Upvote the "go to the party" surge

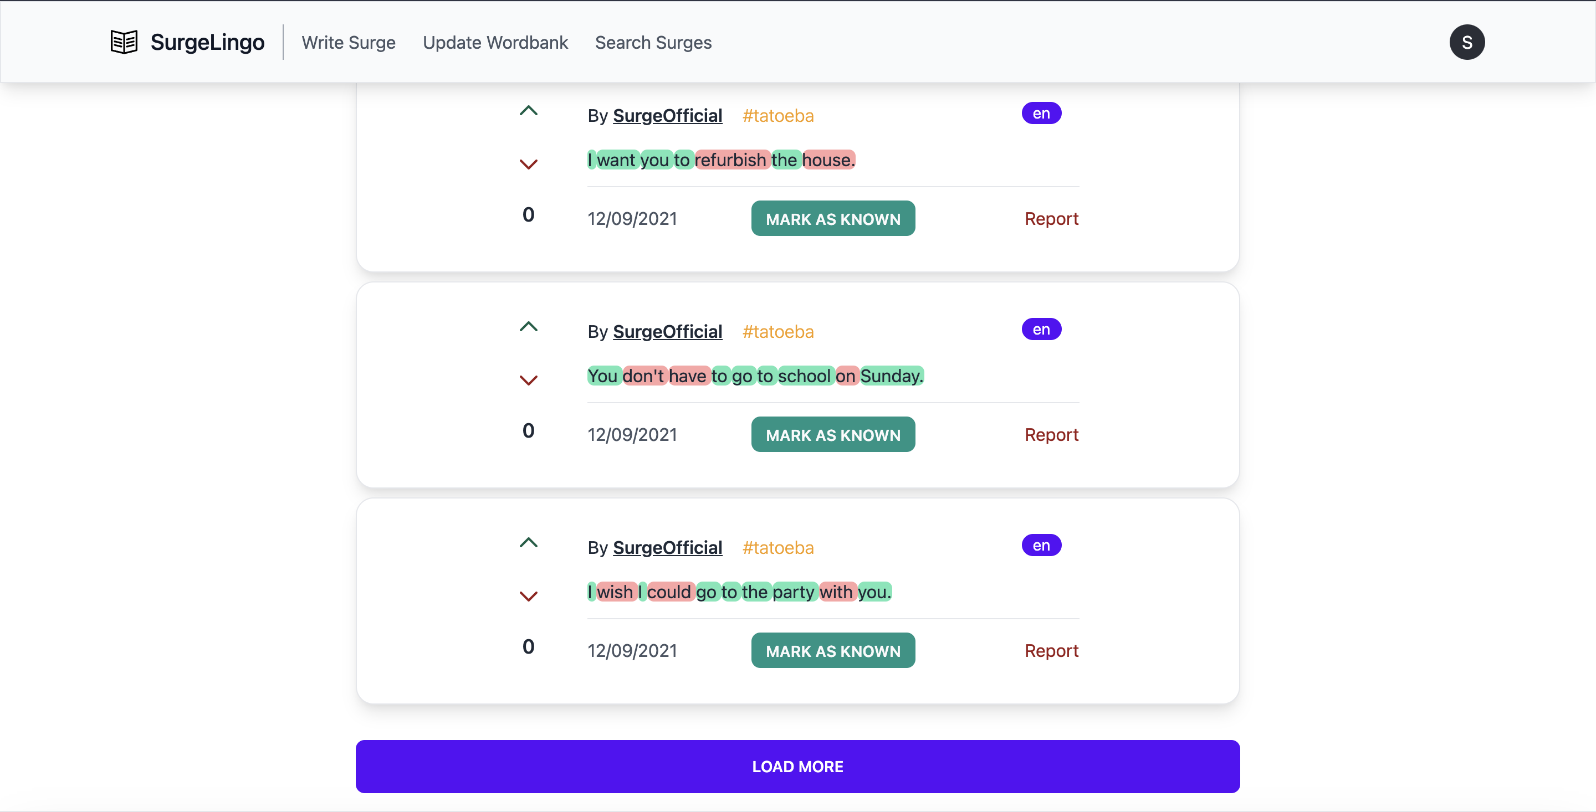pos(528,543)
